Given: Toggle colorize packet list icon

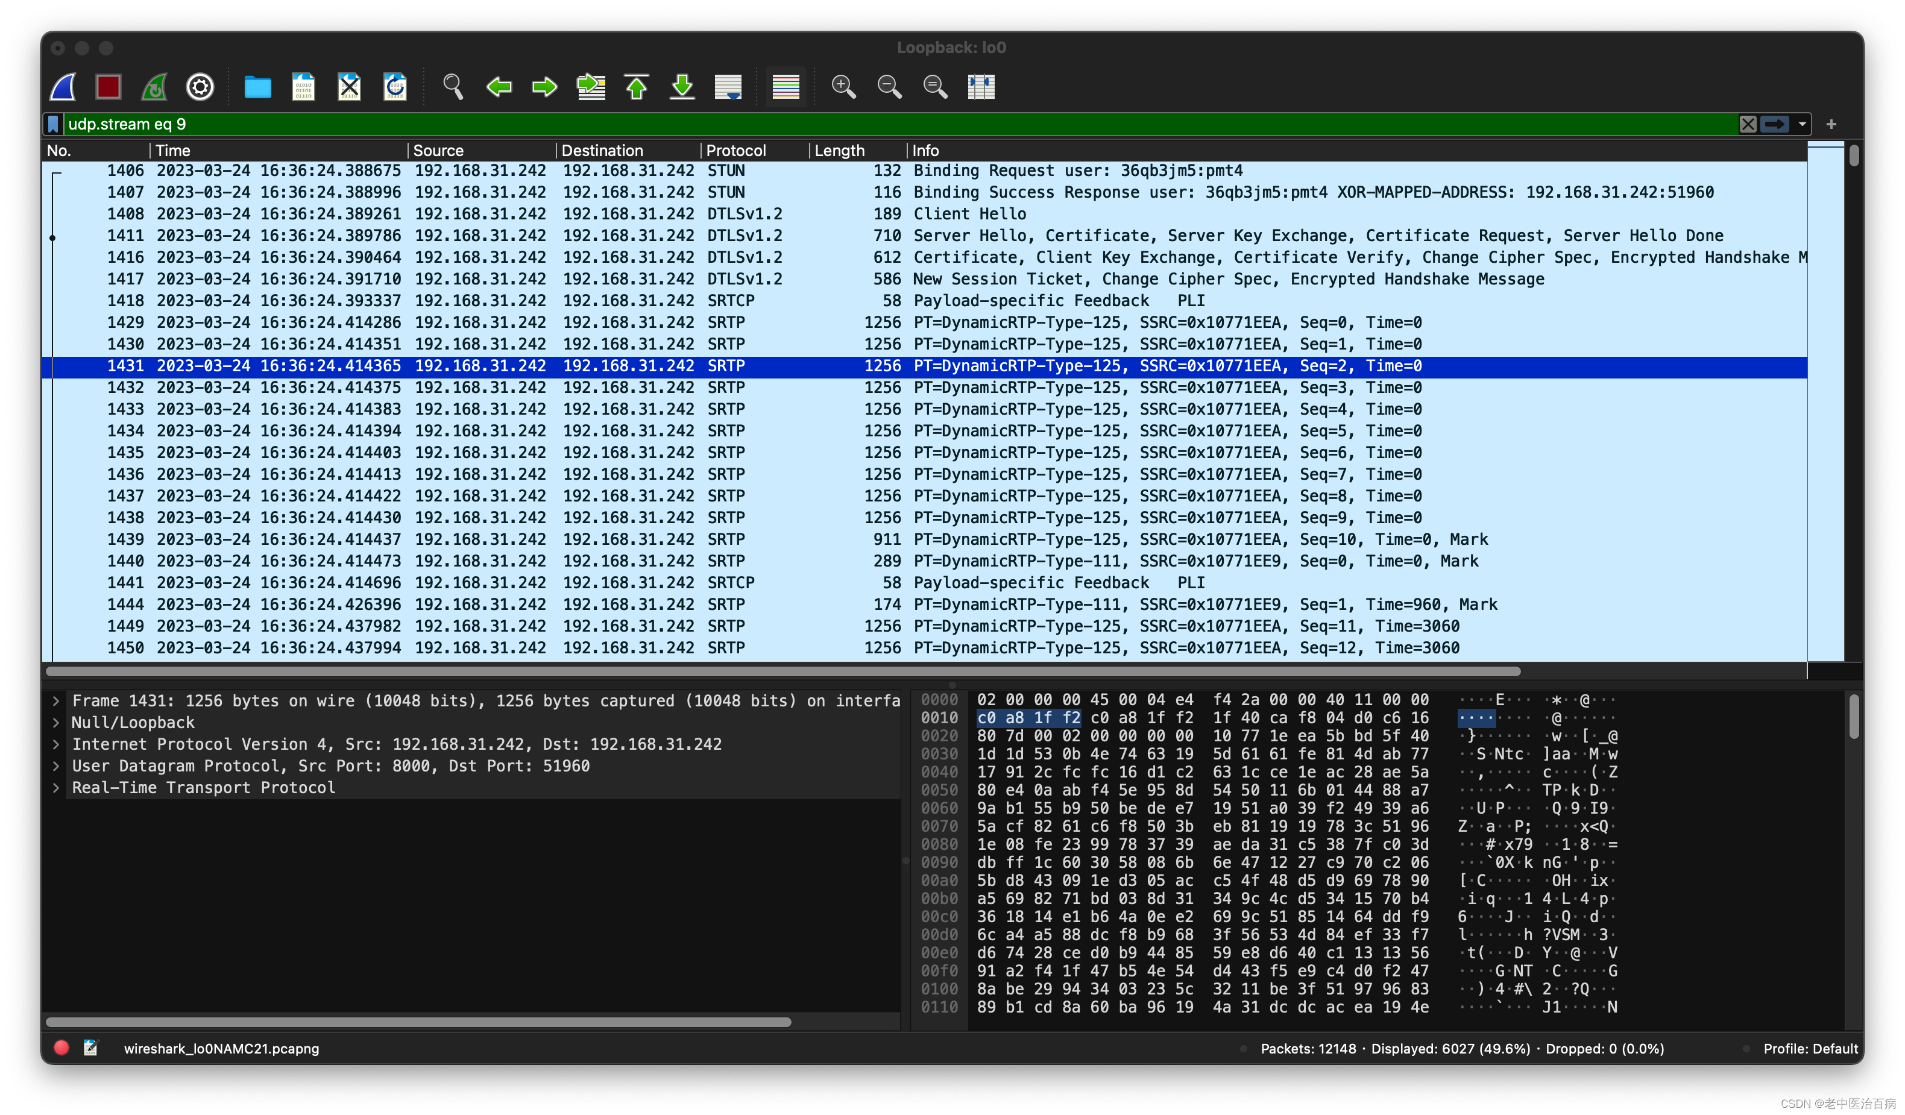Looking at the screenshot, I should pos(786,87).
